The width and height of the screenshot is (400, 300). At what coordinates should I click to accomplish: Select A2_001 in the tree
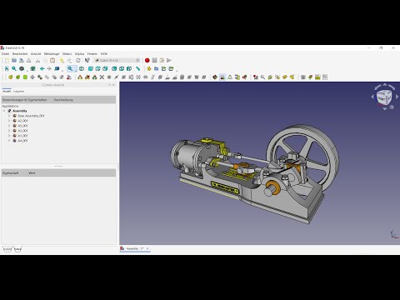point(22,121)
